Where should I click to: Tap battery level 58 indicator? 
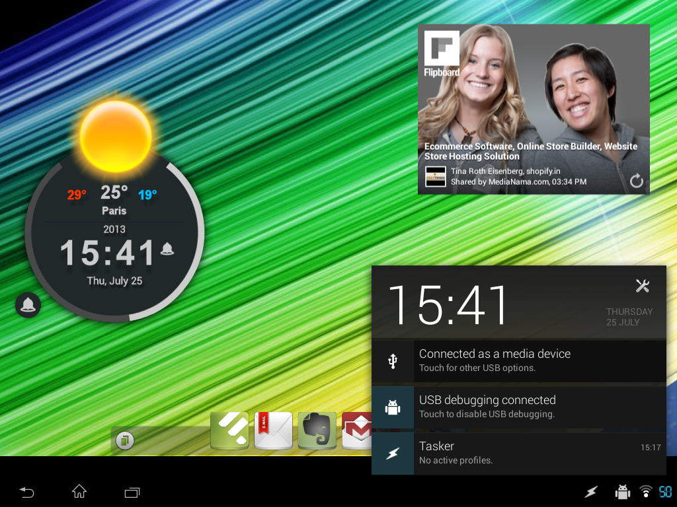[665, 491]
